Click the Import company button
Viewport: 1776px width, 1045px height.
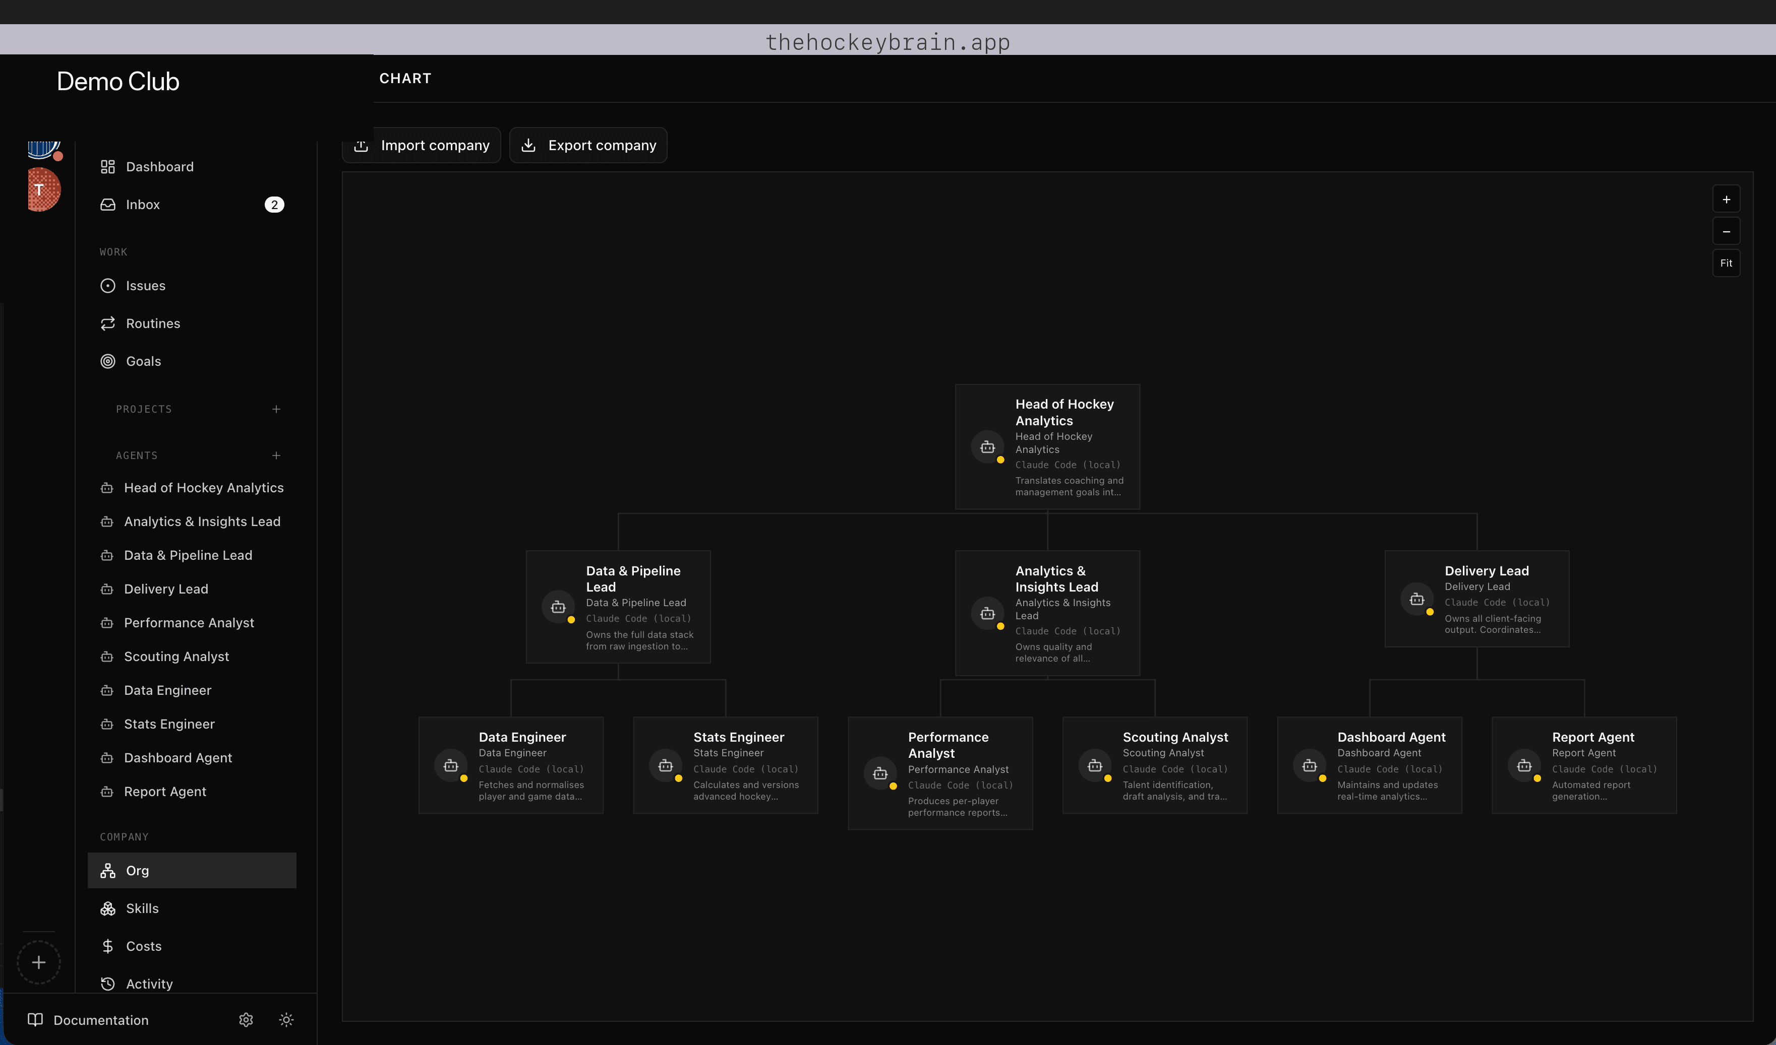[422, 145]
